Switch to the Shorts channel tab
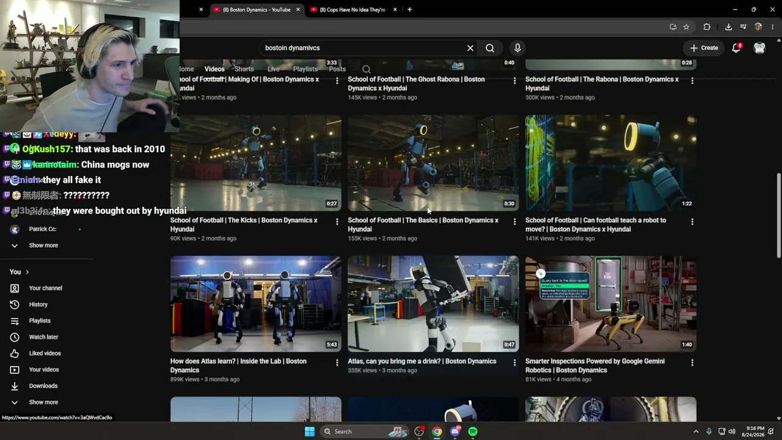The width and height of the screenshot is (782, 440). click(244, 69)
